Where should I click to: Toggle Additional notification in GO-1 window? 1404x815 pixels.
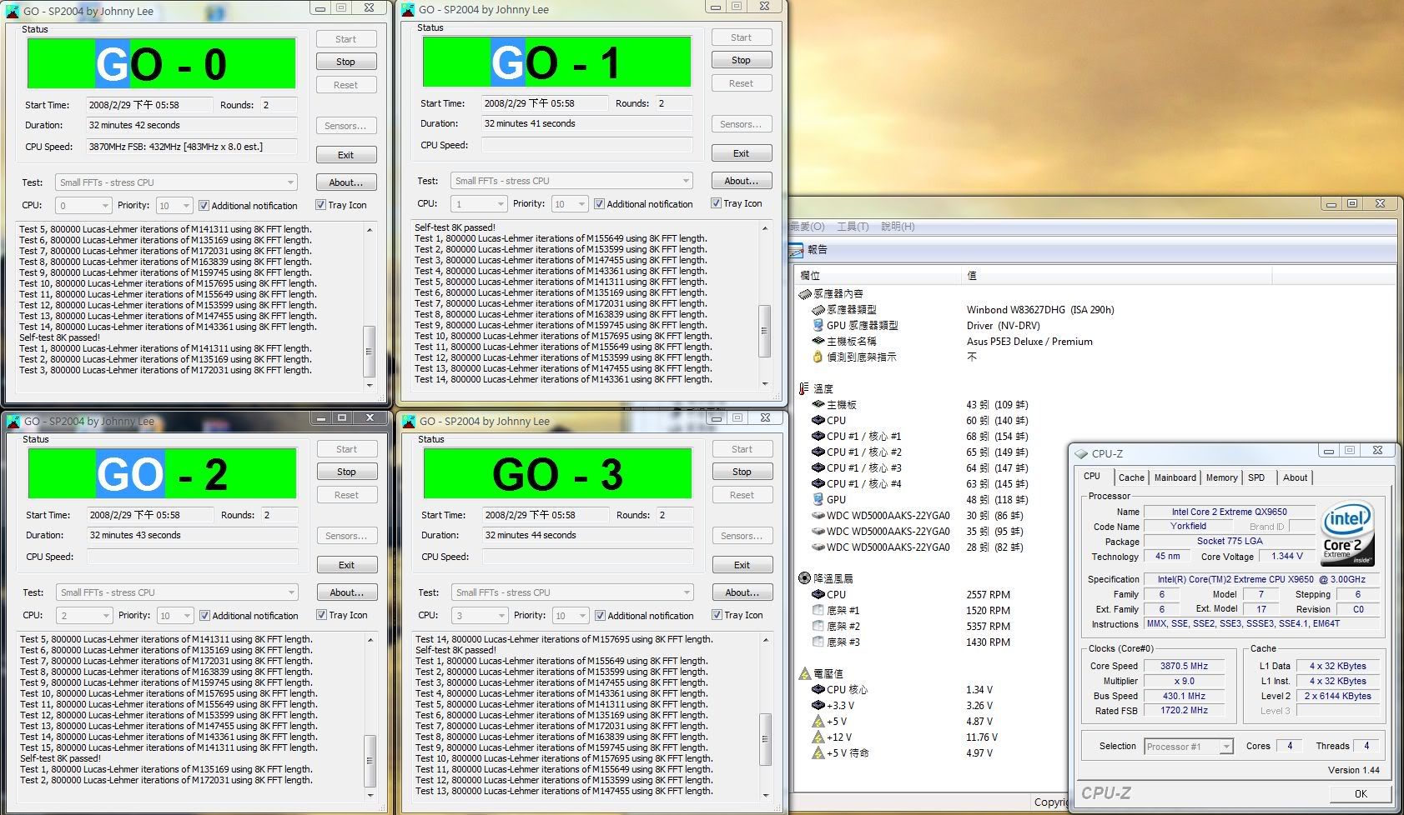[599, 204]
